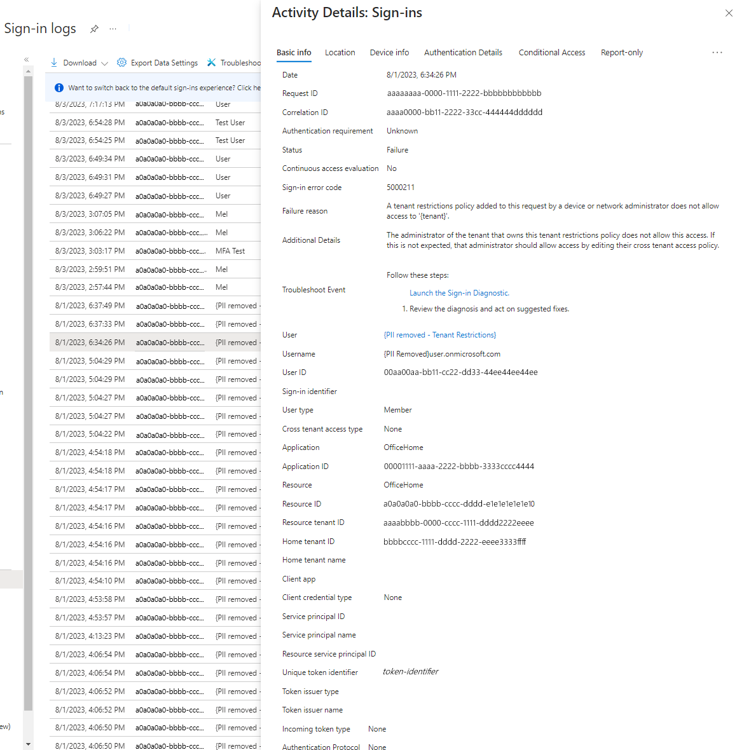Expand the Download dropdown chevron
Screen dimensions: 737x750
[x=105, y=63]
